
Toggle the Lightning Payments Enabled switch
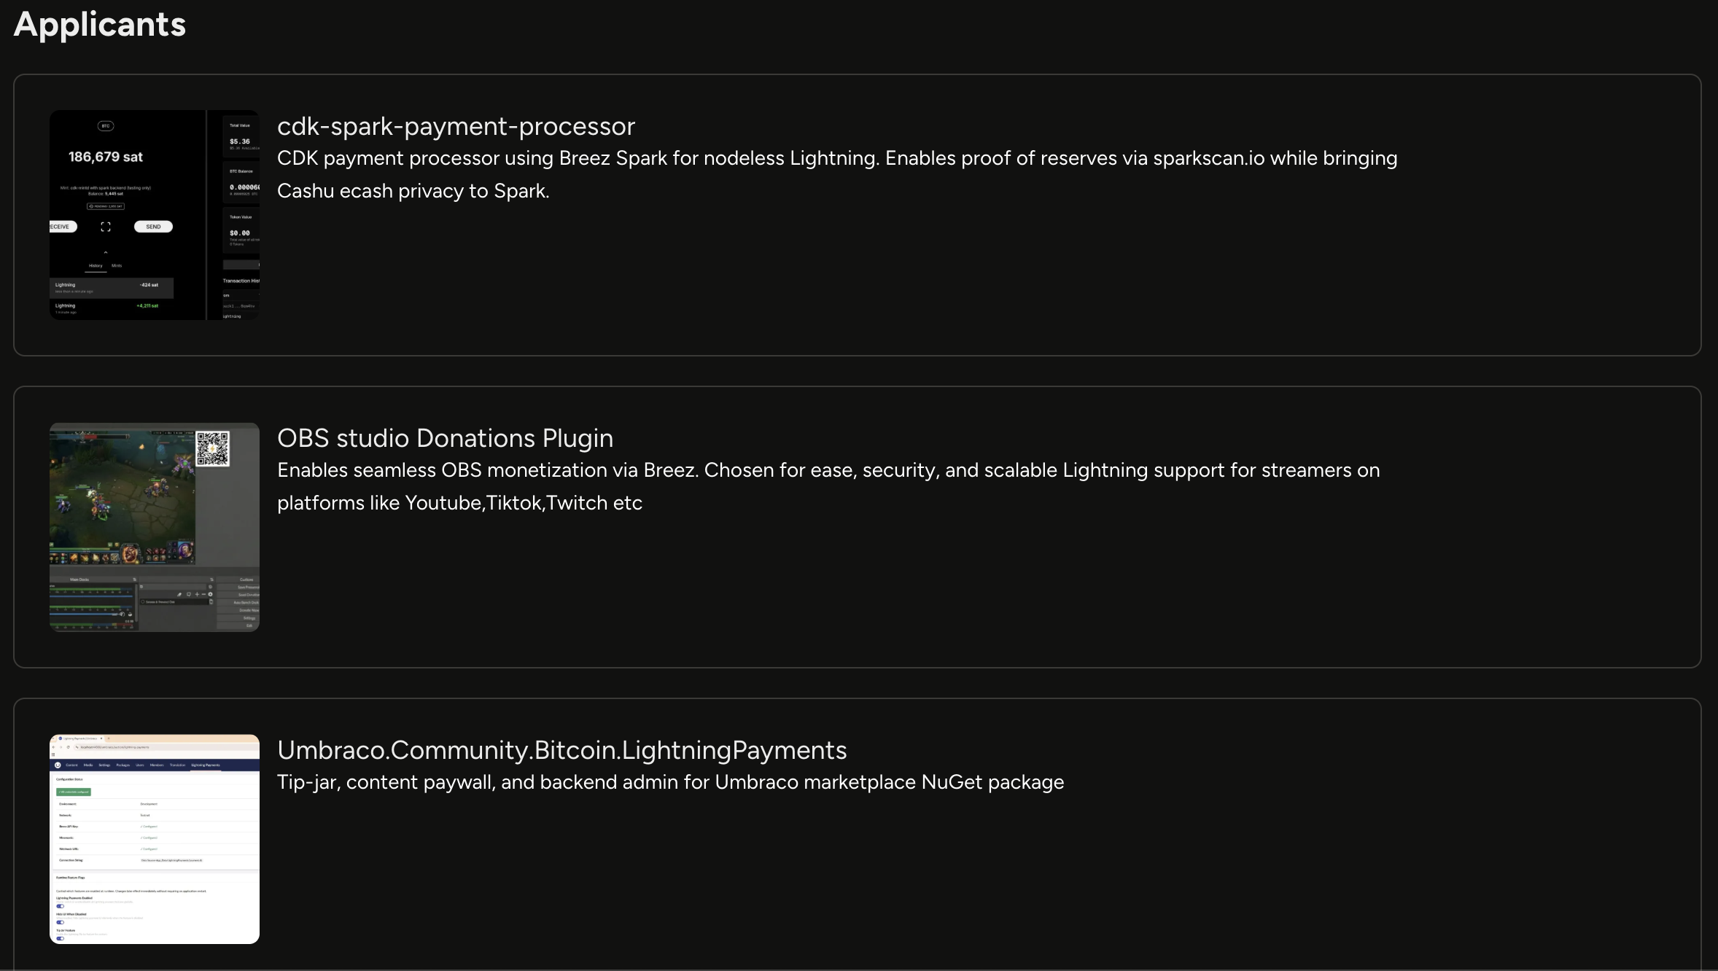(x=61, y=906)
